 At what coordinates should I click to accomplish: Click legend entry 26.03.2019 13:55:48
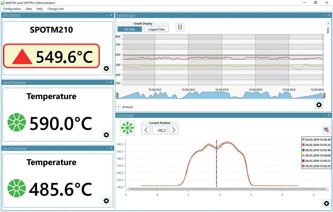[x=316, y=150]
